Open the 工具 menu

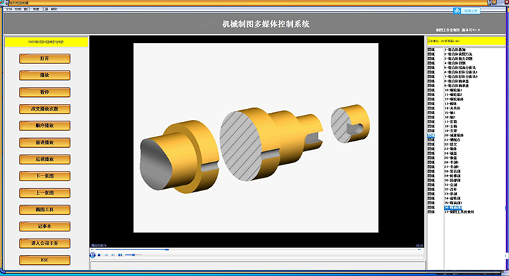click(x=45, y=9)
